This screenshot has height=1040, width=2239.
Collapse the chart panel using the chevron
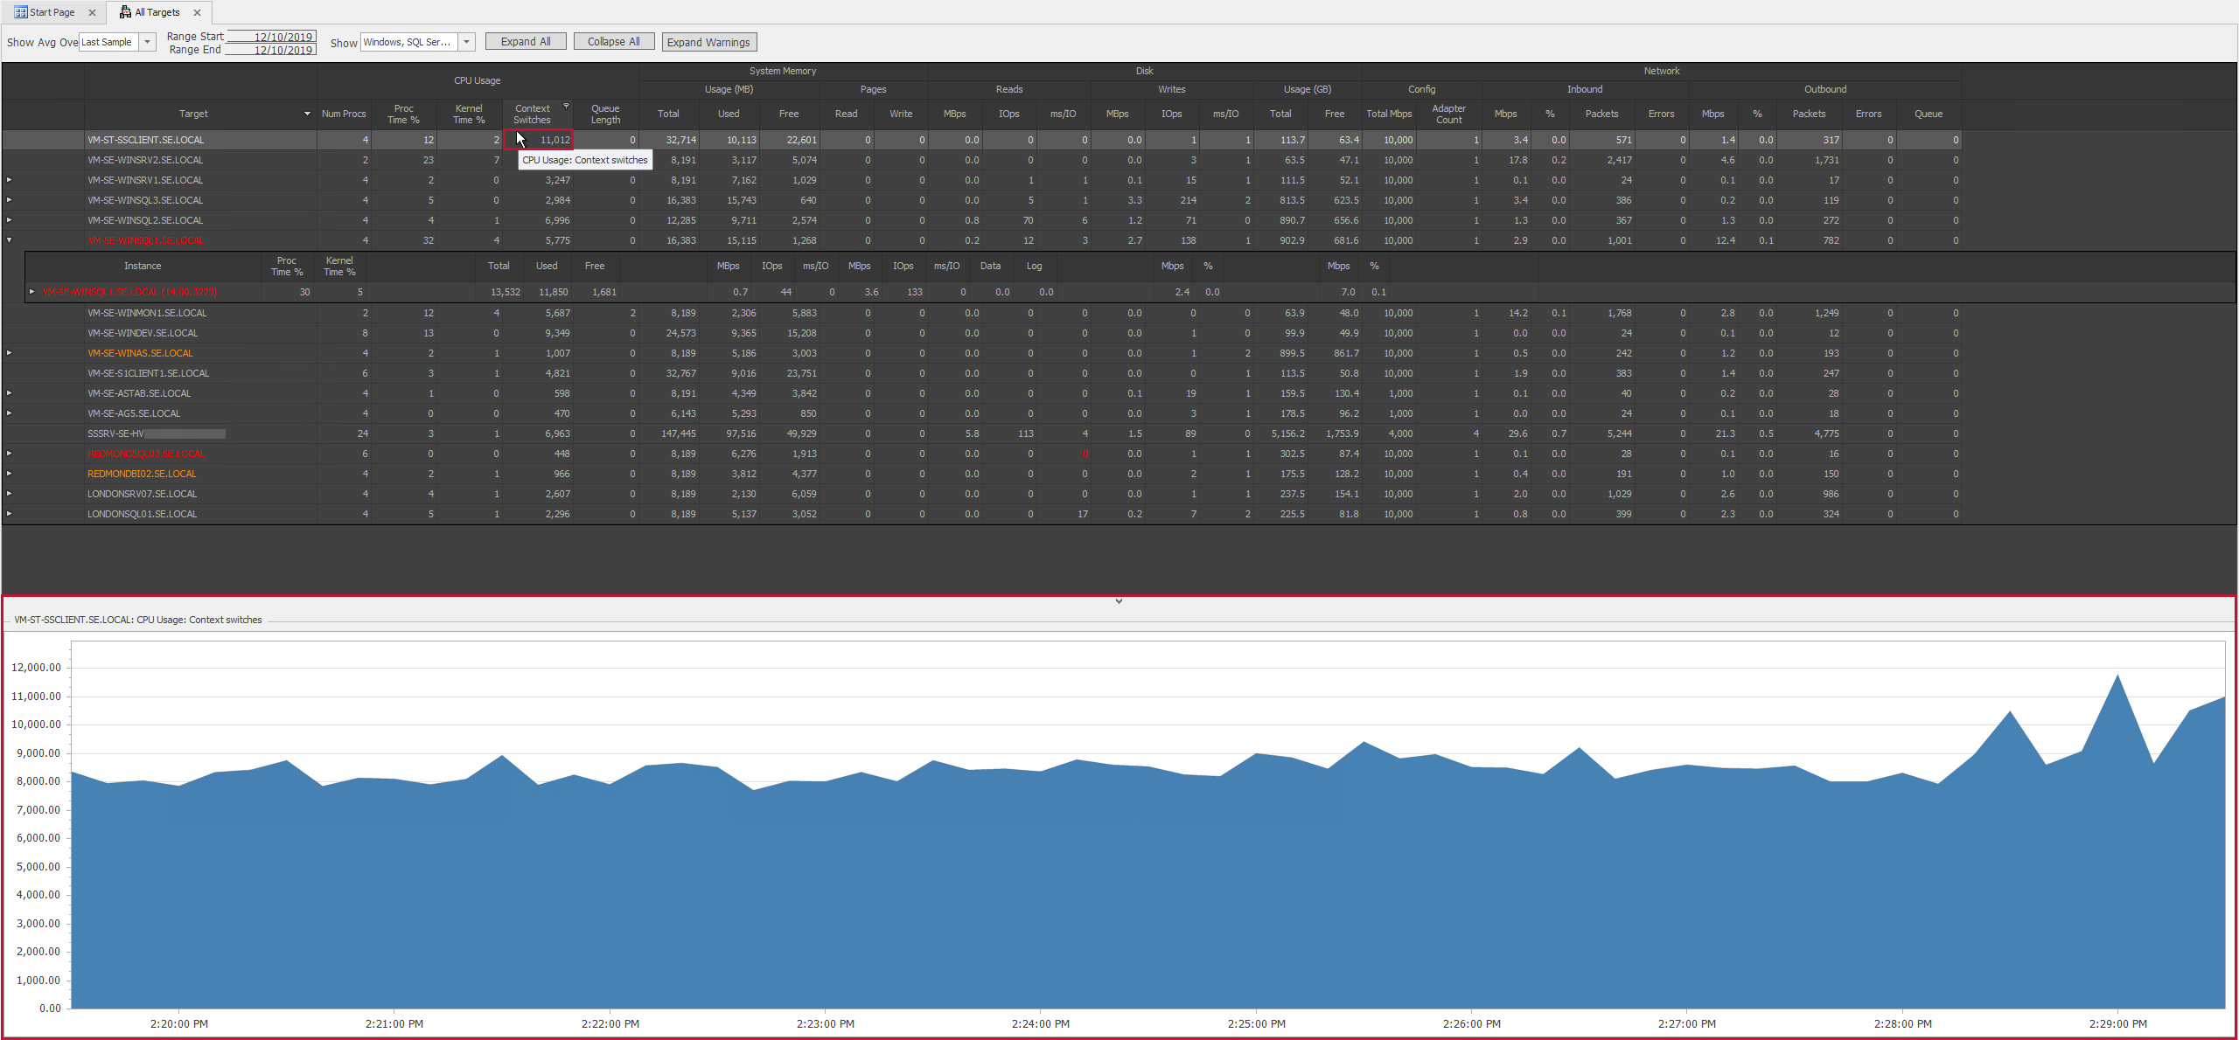point(1119,600)
